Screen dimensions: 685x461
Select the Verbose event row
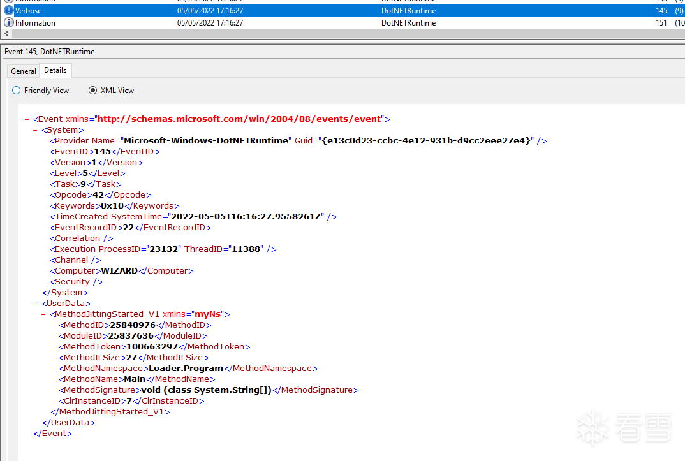pyautogui.click(x=342, y=10)
